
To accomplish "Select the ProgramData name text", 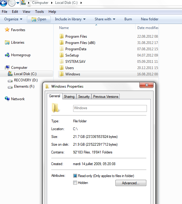I will click(x=76, y=49).
